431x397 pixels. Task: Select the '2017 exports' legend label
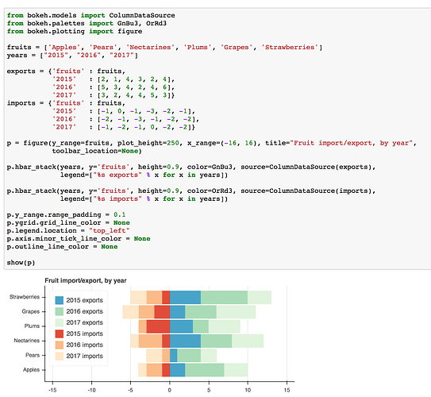[84, 322]
